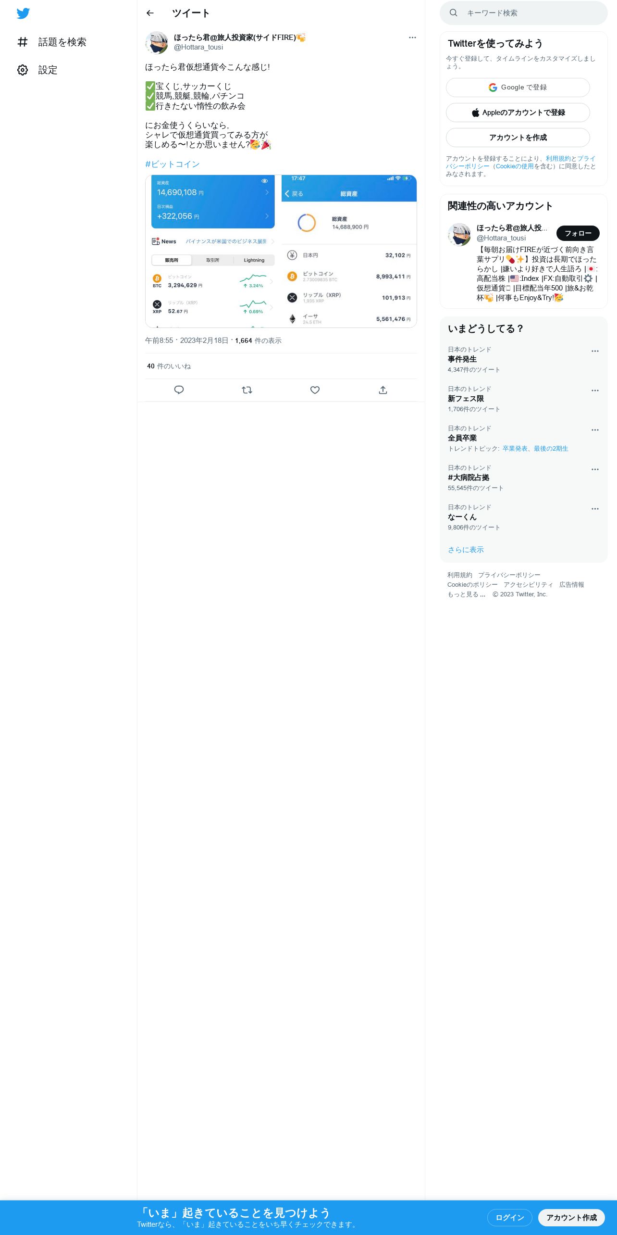The width and height of the screenshot is (617, 1235).
Task: Share the tweet via share icon
Action: coord(383,390)
